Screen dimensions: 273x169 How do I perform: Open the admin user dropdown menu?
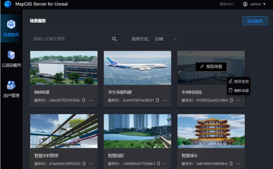pos(254,4)
